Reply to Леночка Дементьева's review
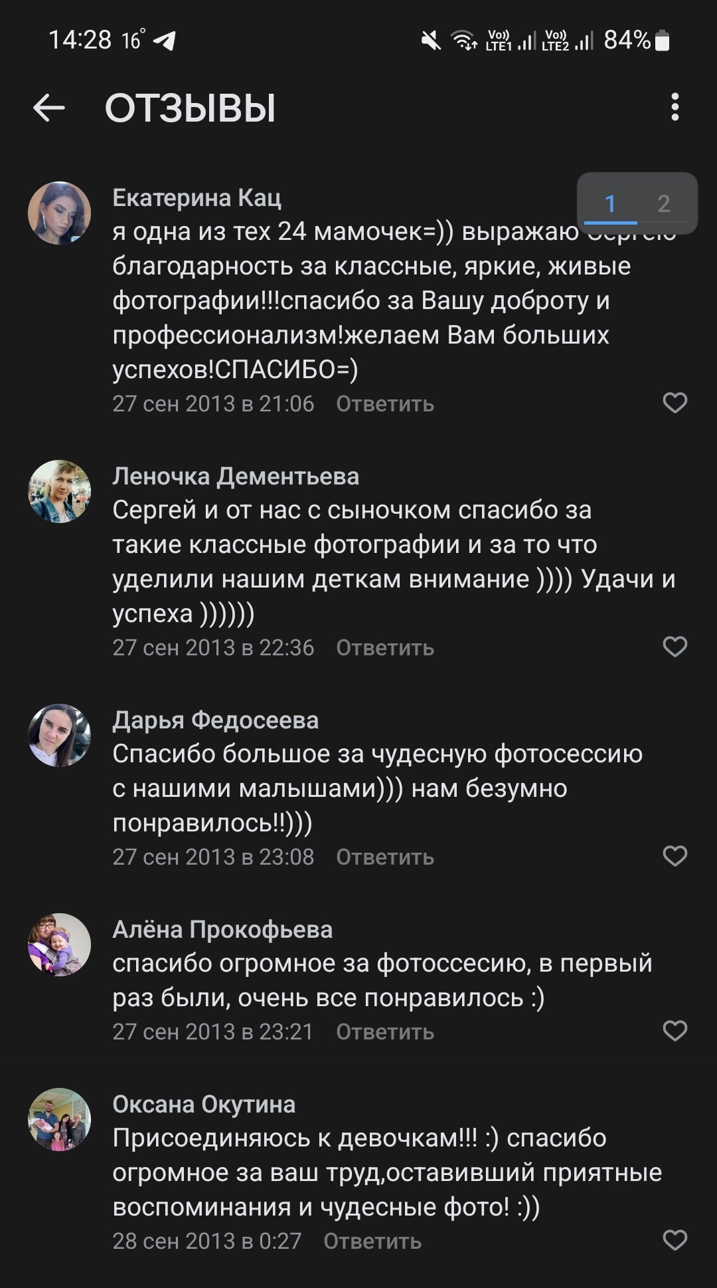 (x=385, y=648)
